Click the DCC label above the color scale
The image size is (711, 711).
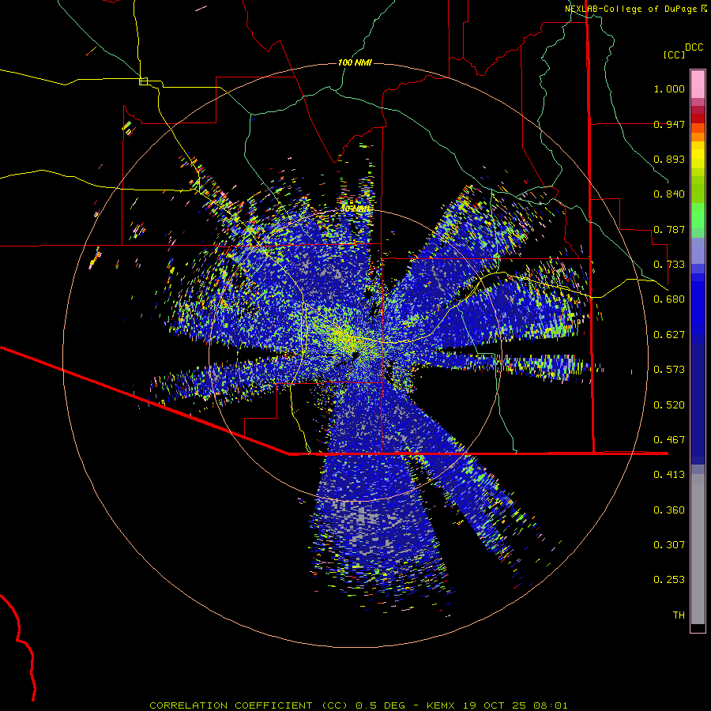[694, 47]
